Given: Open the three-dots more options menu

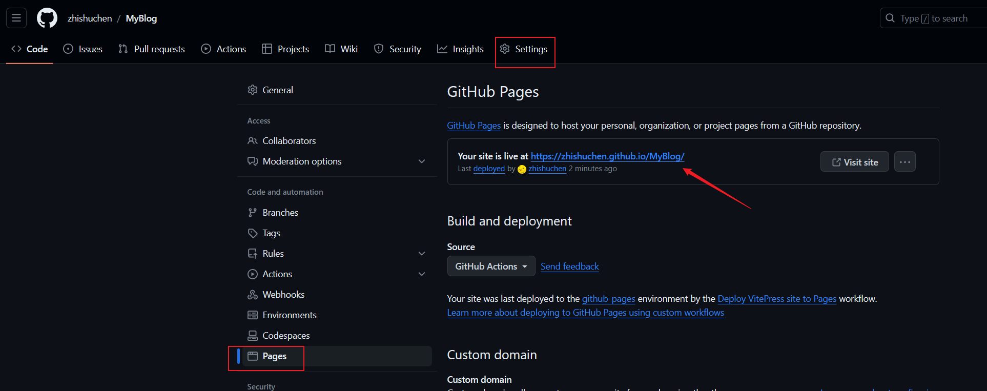Looking at the screenshot, I should point(904,162).
